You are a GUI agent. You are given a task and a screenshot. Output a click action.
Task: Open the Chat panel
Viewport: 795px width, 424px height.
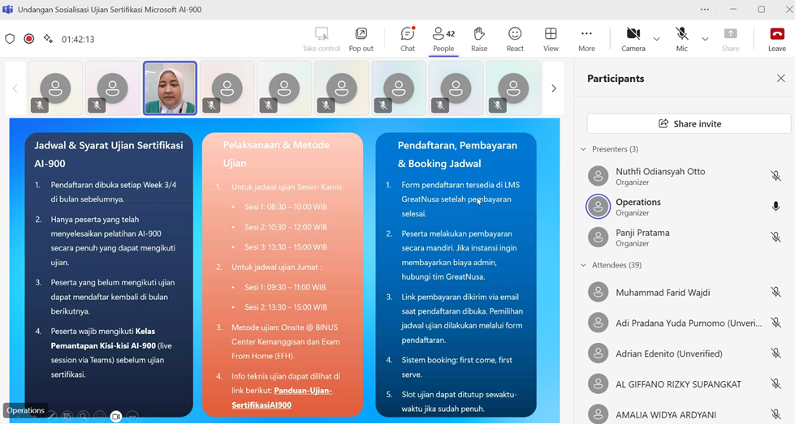click(408, 40)
